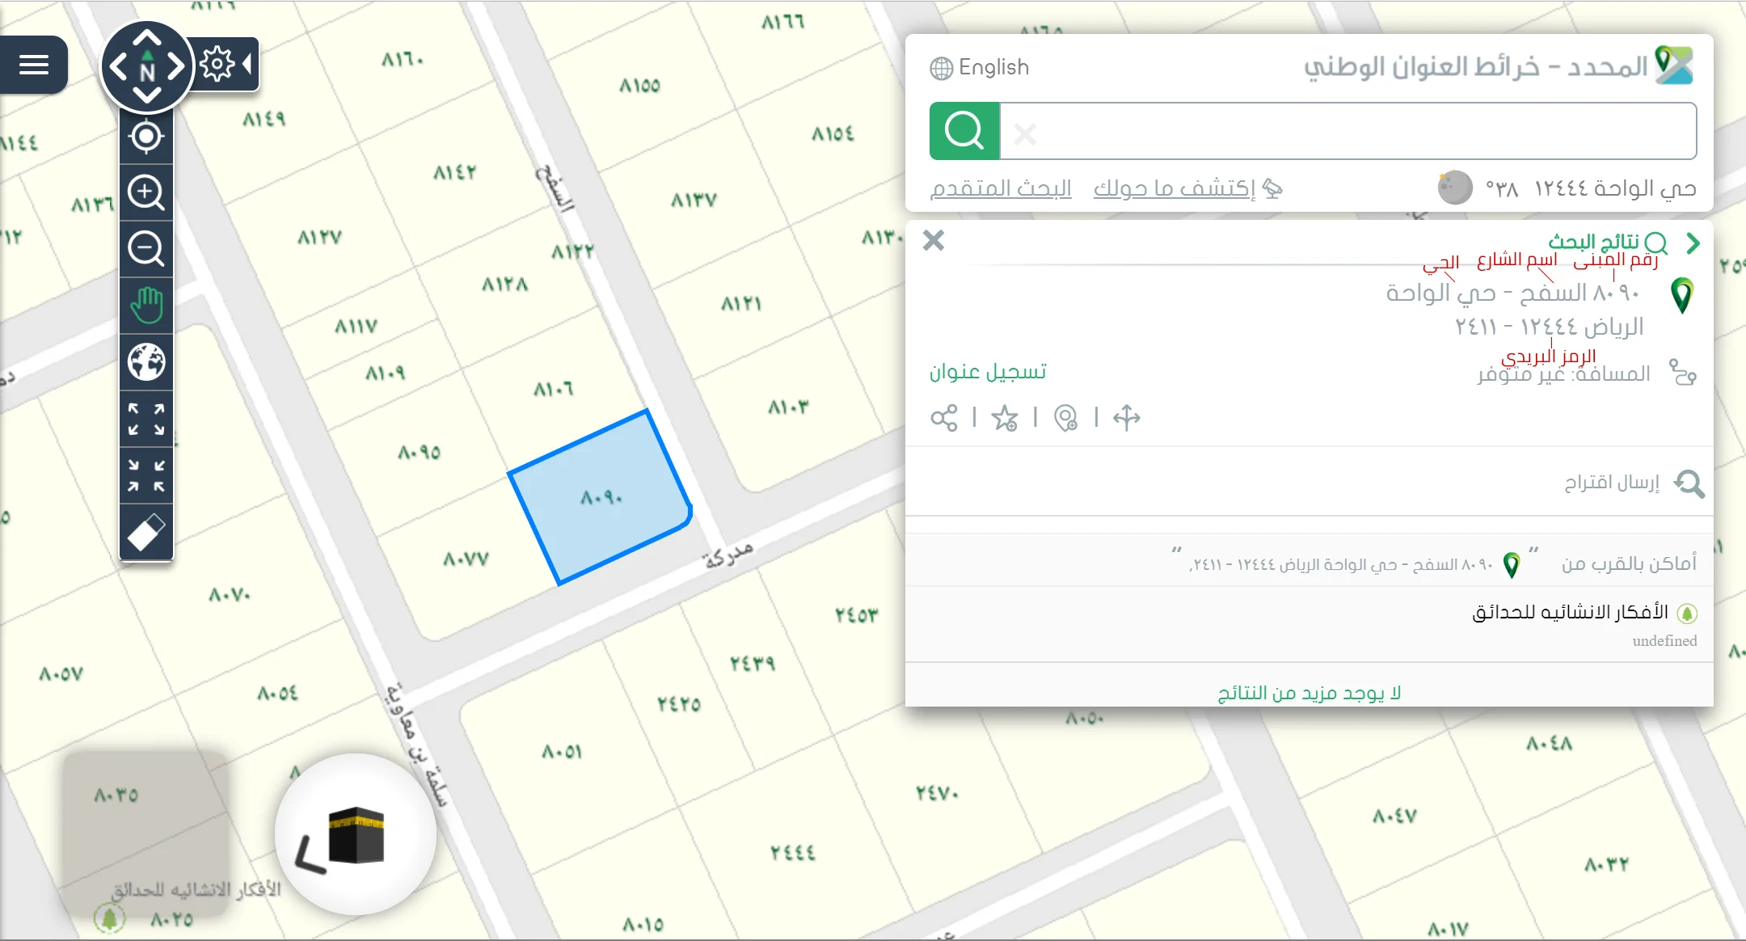Pan map north with up arrow

146,38
